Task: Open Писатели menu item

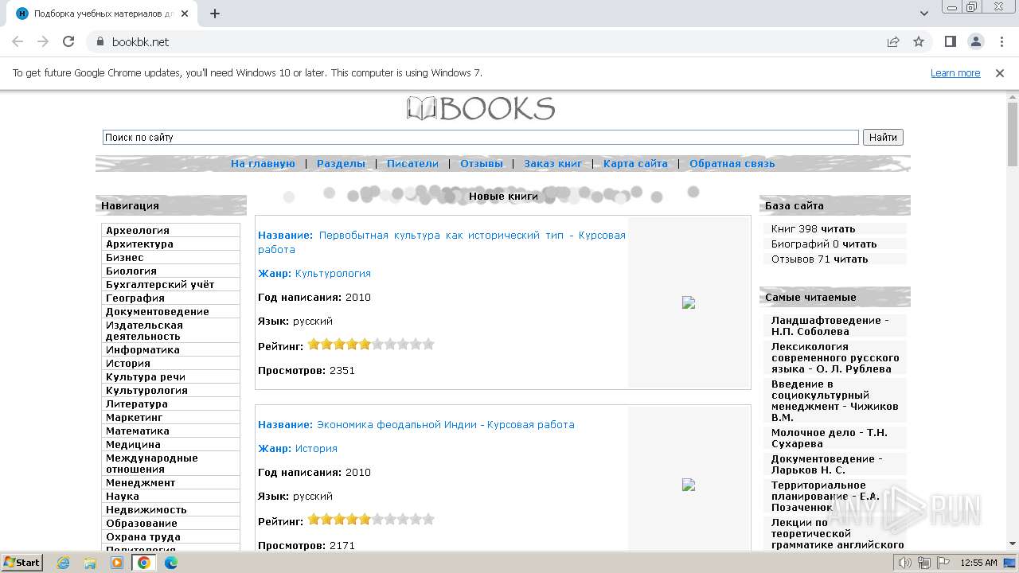Action: click(412, 163)
